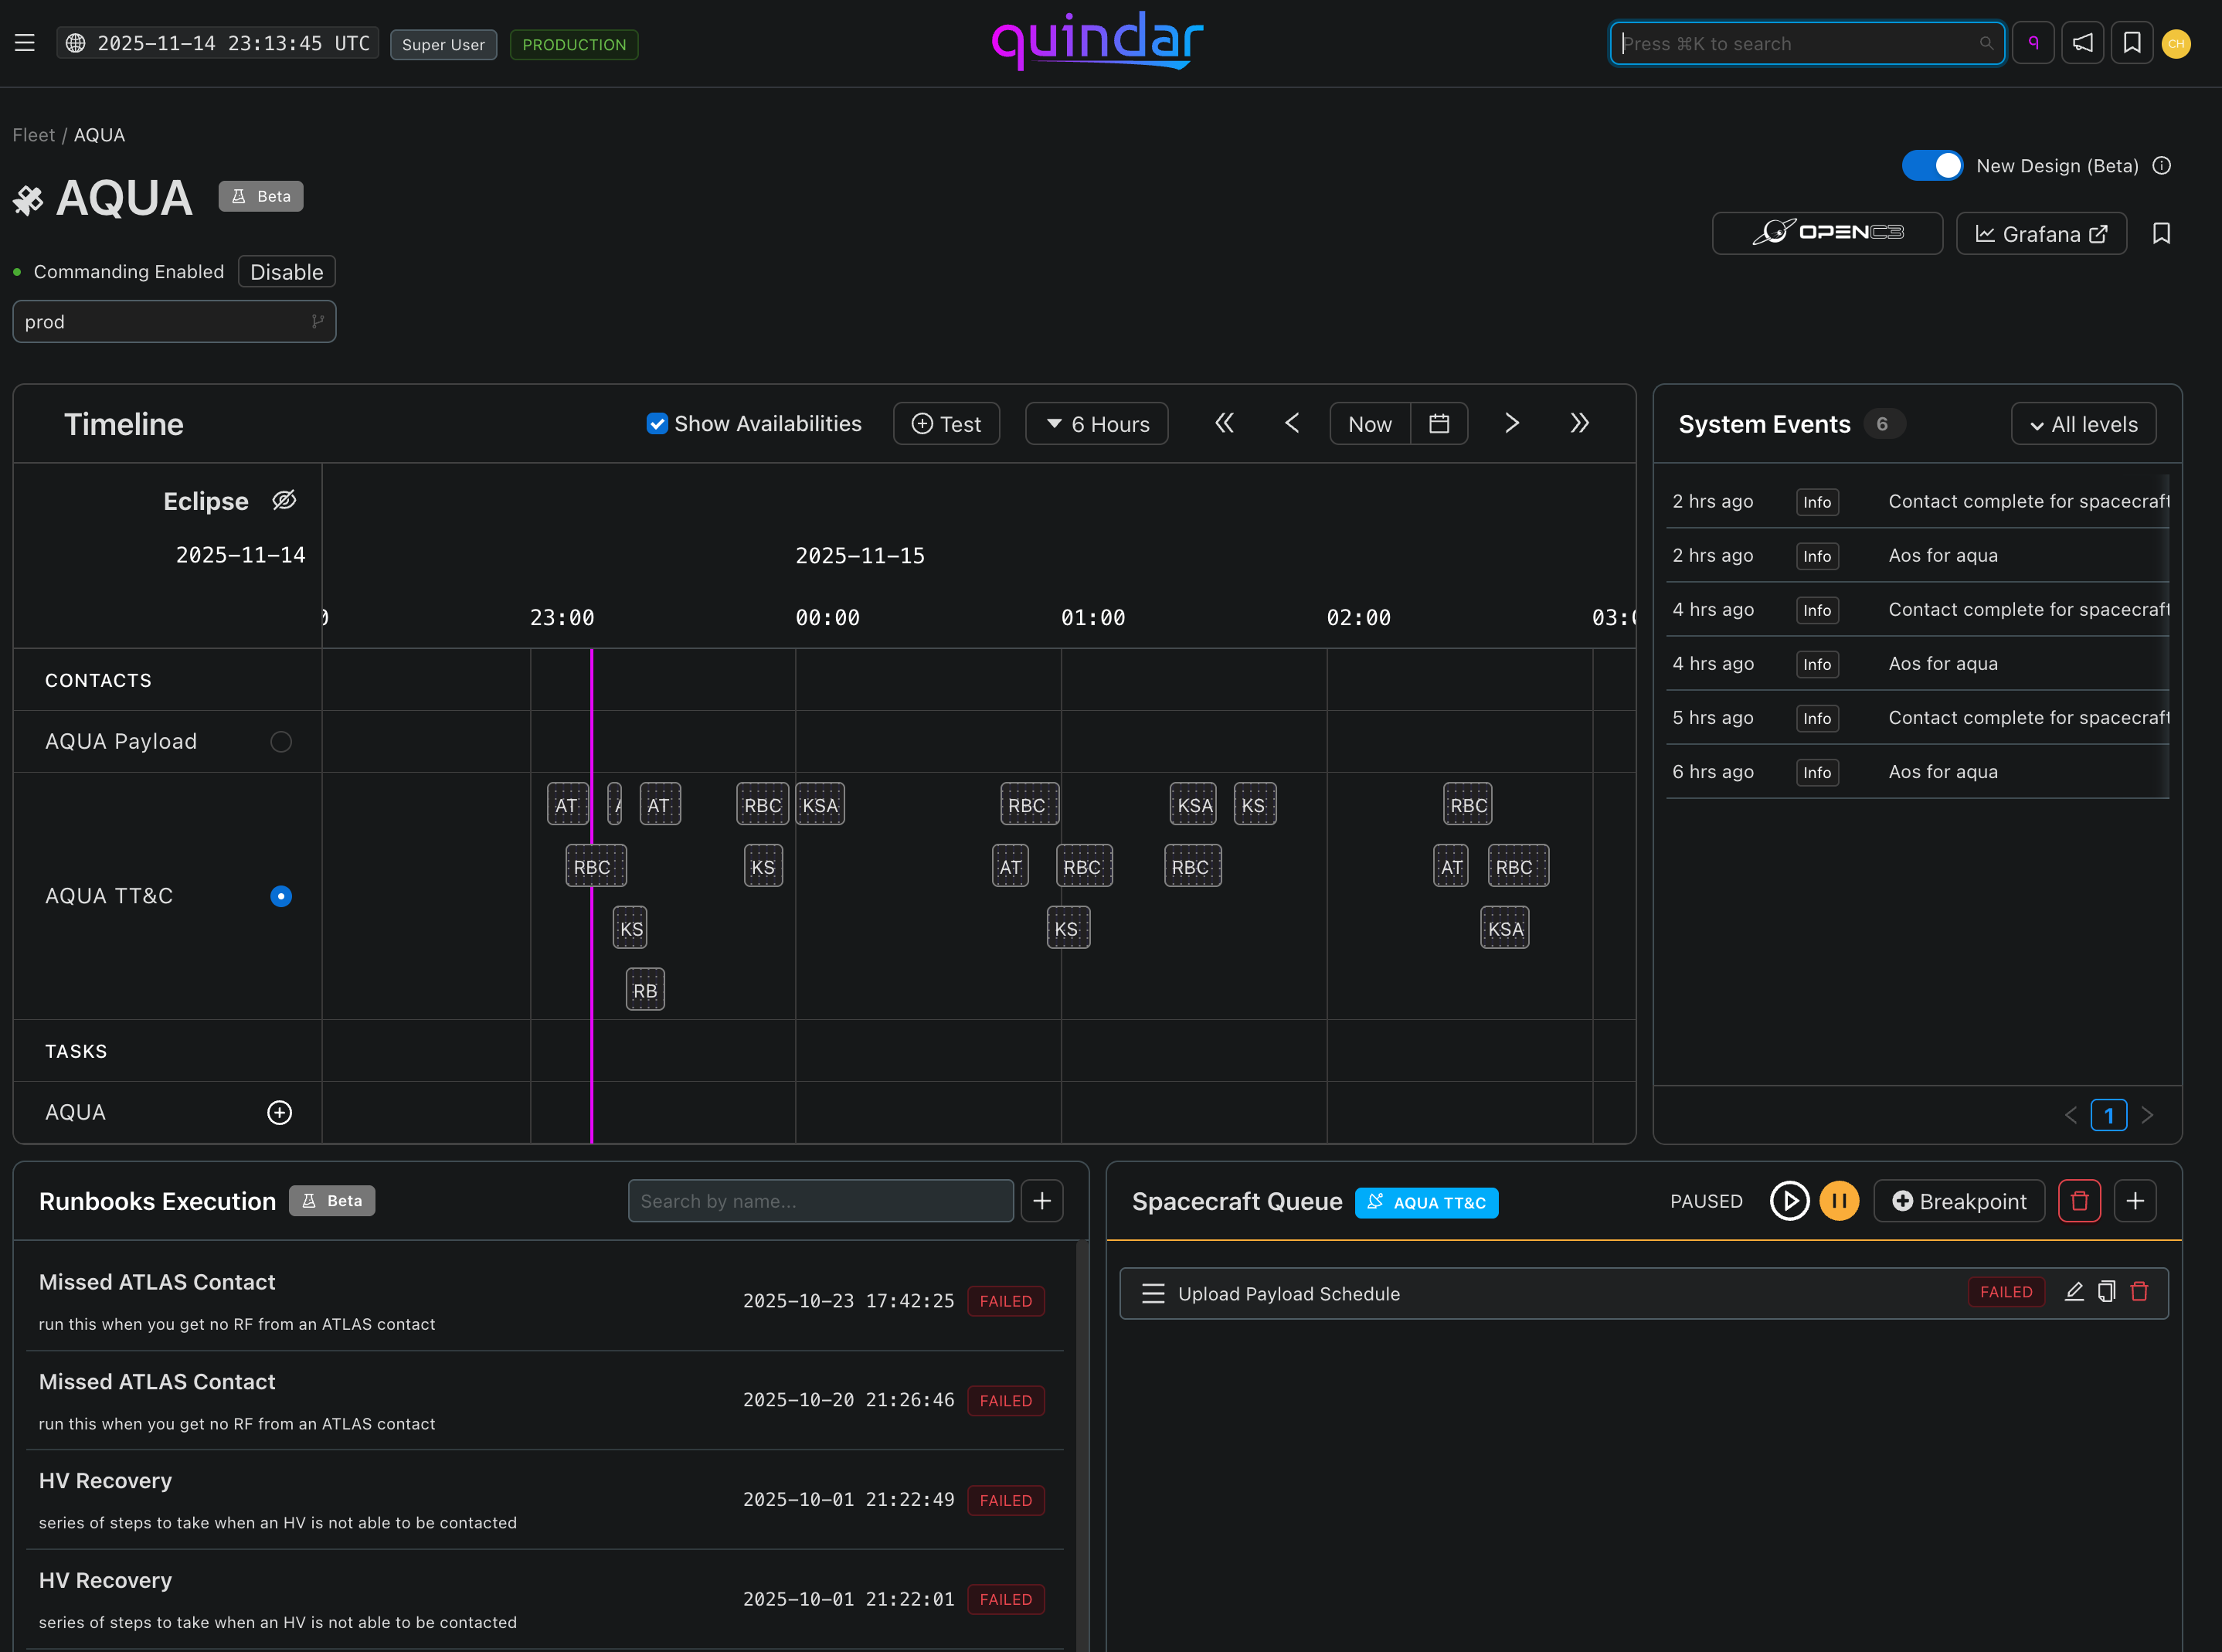Pause the spacecraft queue
This screenshot has height=1652, width=2222.
pos(1838,1200)
